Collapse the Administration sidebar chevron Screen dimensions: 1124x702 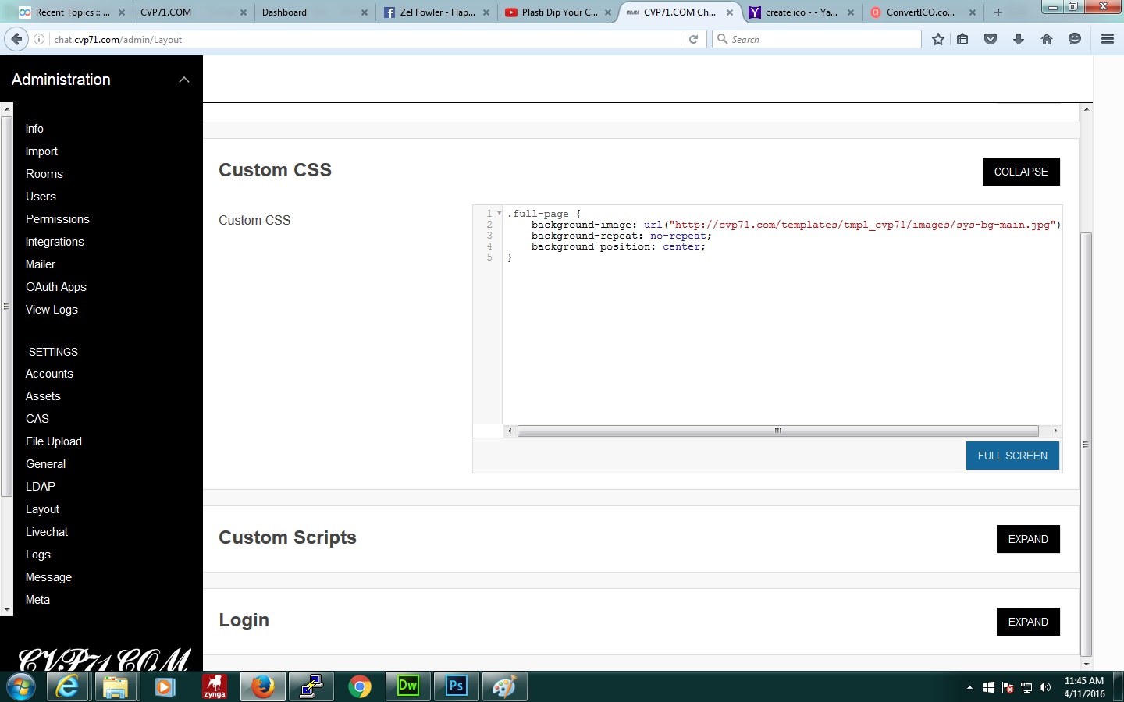point(184,80)
